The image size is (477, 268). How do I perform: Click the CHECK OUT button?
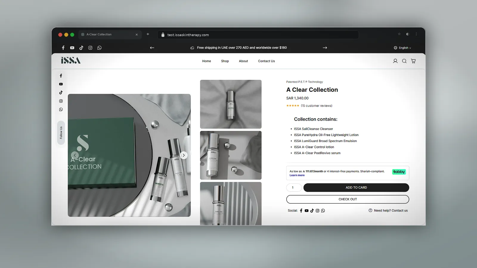pos(348,199)
